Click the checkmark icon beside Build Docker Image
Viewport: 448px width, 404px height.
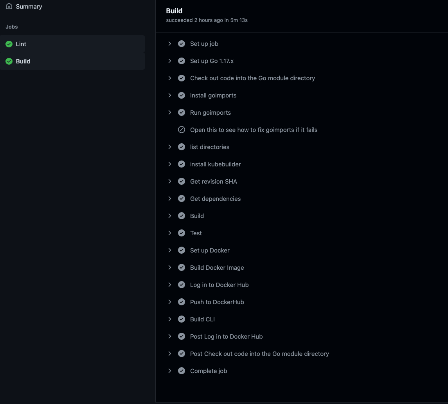pos(182,267)
